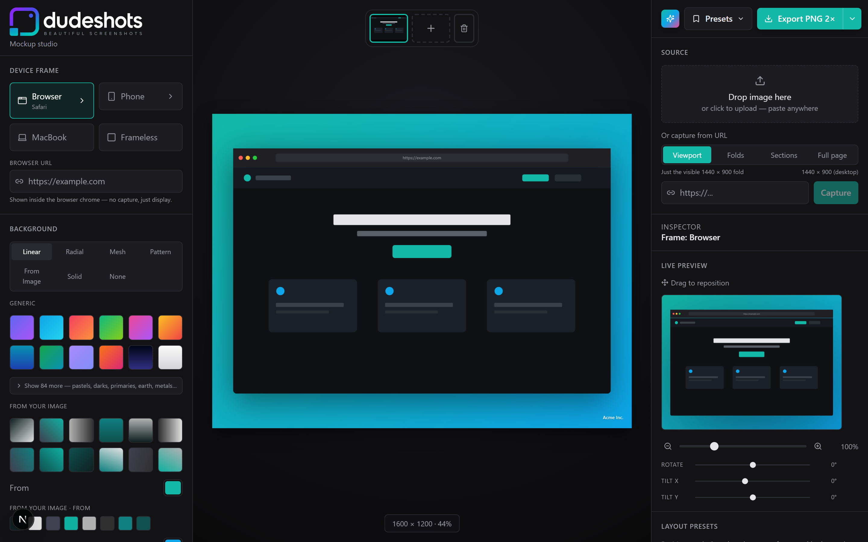Click the capture https:// URL field
The width and height of the screenshot is (868, 542).
pyautogui.click(x=735, y=193)
